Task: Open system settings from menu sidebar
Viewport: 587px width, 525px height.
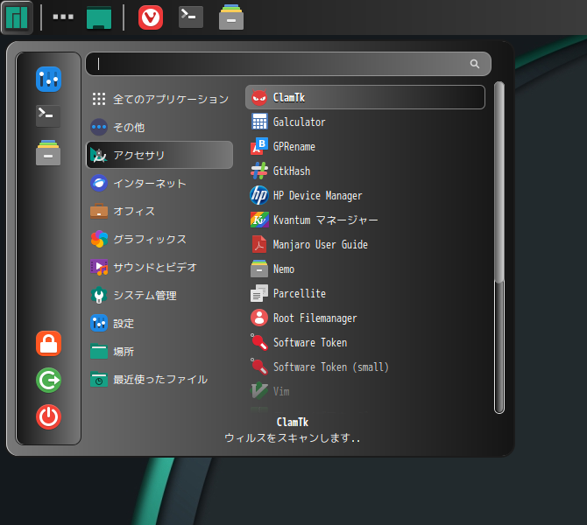Action: (49, 80)
